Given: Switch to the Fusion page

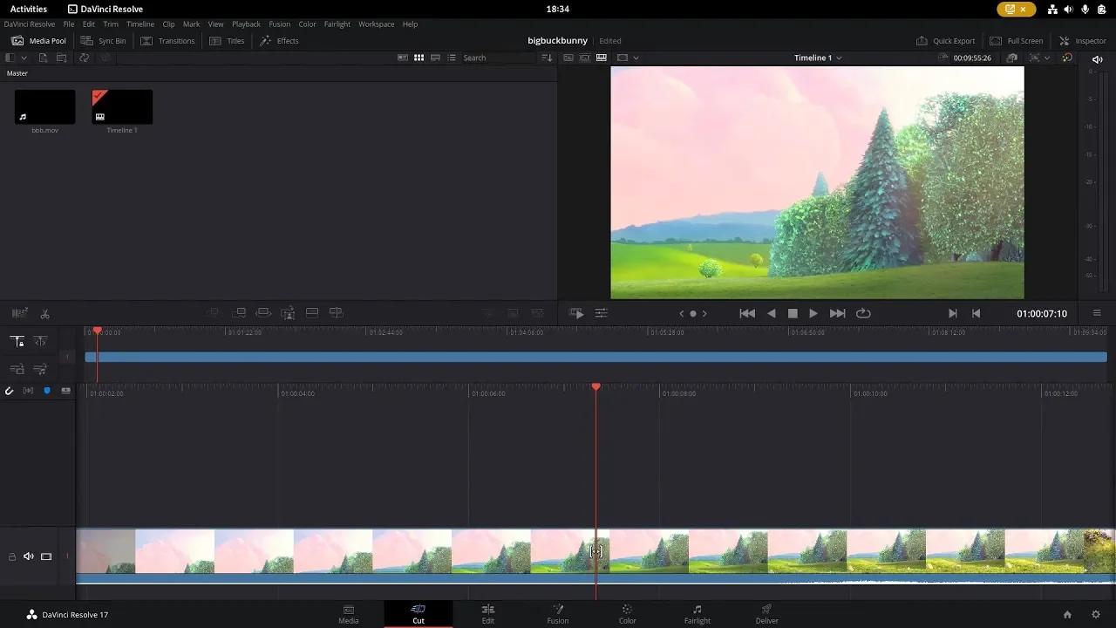Looking at the screenshot, I should click(558, 614).
